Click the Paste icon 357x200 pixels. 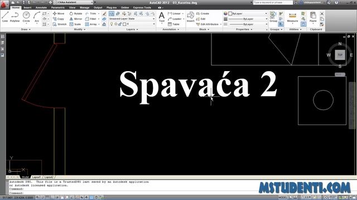tap(313, 17)
